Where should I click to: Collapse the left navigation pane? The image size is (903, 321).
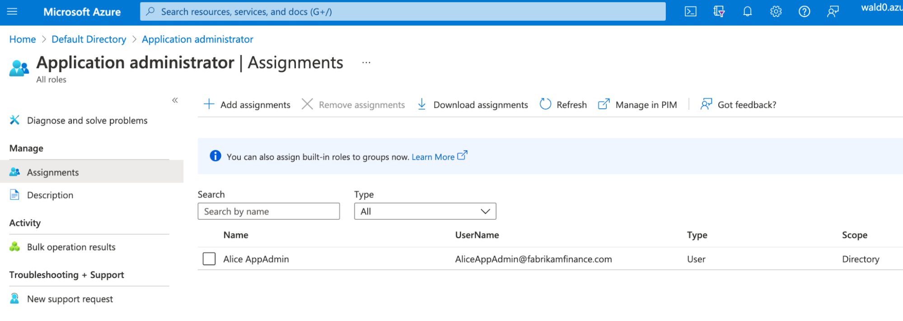175,100
